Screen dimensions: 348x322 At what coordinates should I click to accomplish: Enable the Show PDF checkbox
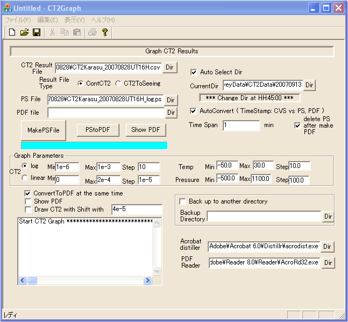point(28,201)
